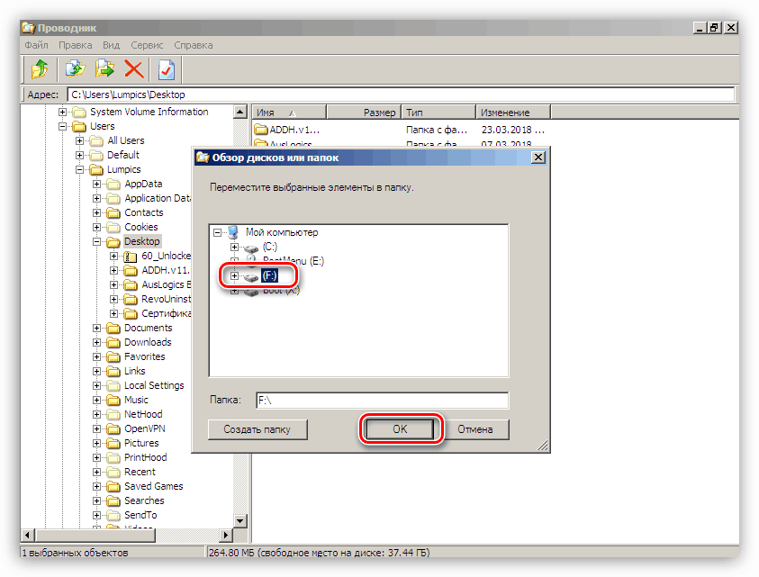Screen dimensions: 759x577
Task: Sort by the Размер column header
Action: point(364,113)
